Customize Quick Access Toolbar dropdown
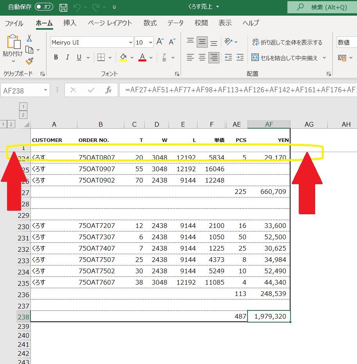The height and width of the screenshot is (364, 357). pos(114,7)
